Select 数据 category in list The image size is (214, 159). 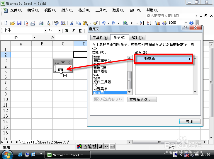point(110,57)
